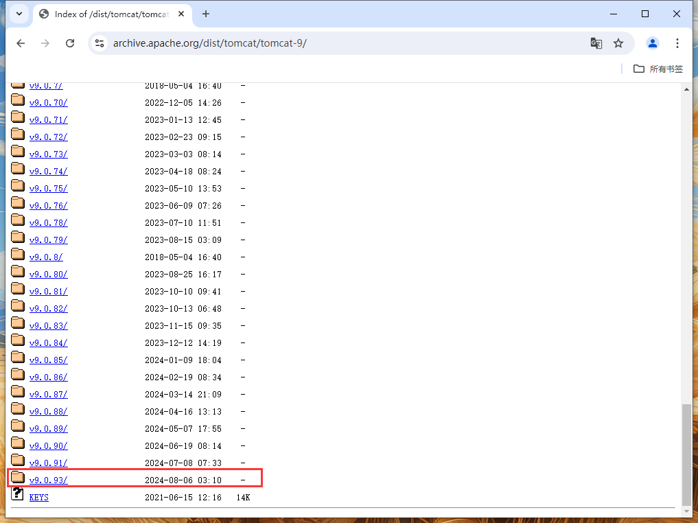Open the v9.0.83/ directory link
698x523 pixels.
coord(49,326)
